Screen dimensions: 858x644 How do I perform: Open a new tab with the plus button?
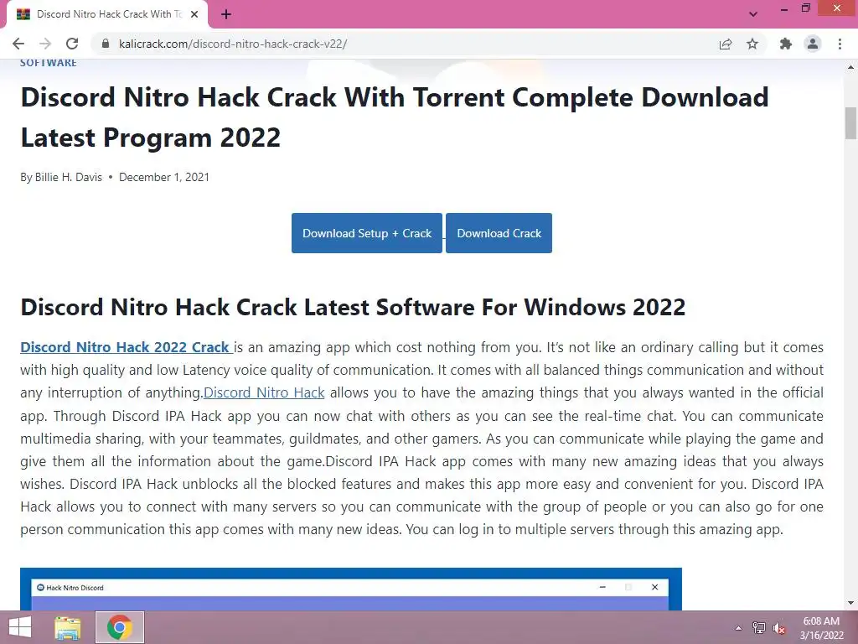pyautogui.click(x=226, y=15)
